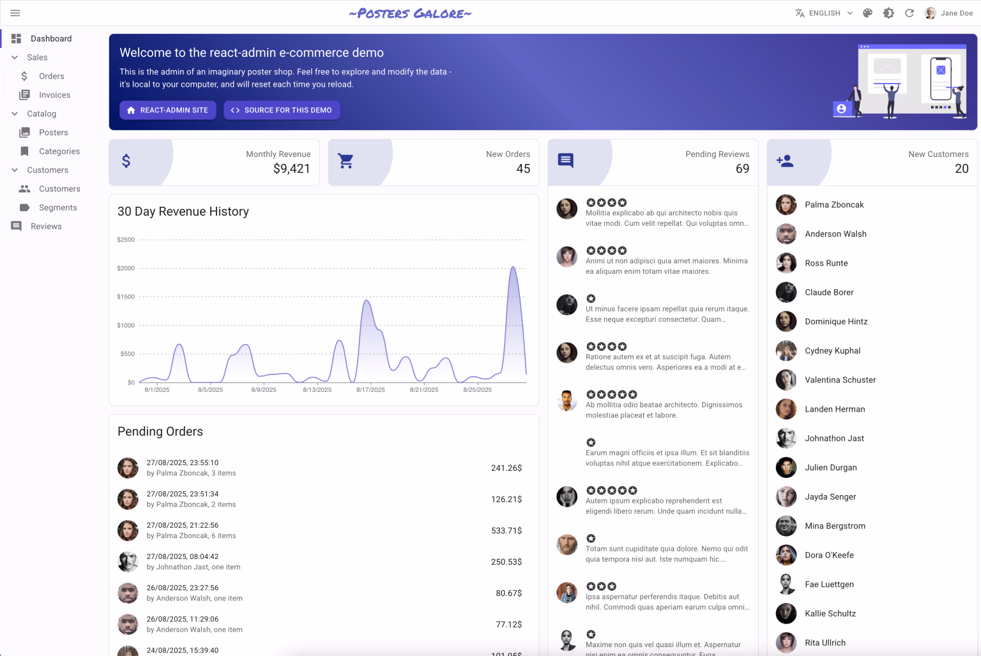981x656 pixels.
Task: Open the hamburger menu icon
Action: pos(15,13)
